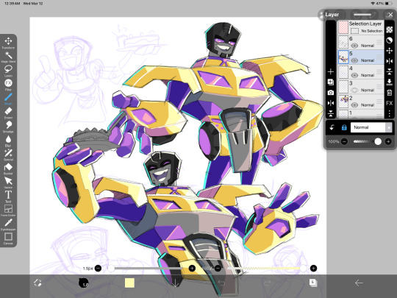Duplicate layer using the copy-plus icon
Viewport: 397px width, 298px height.
[x=330, y=82]
